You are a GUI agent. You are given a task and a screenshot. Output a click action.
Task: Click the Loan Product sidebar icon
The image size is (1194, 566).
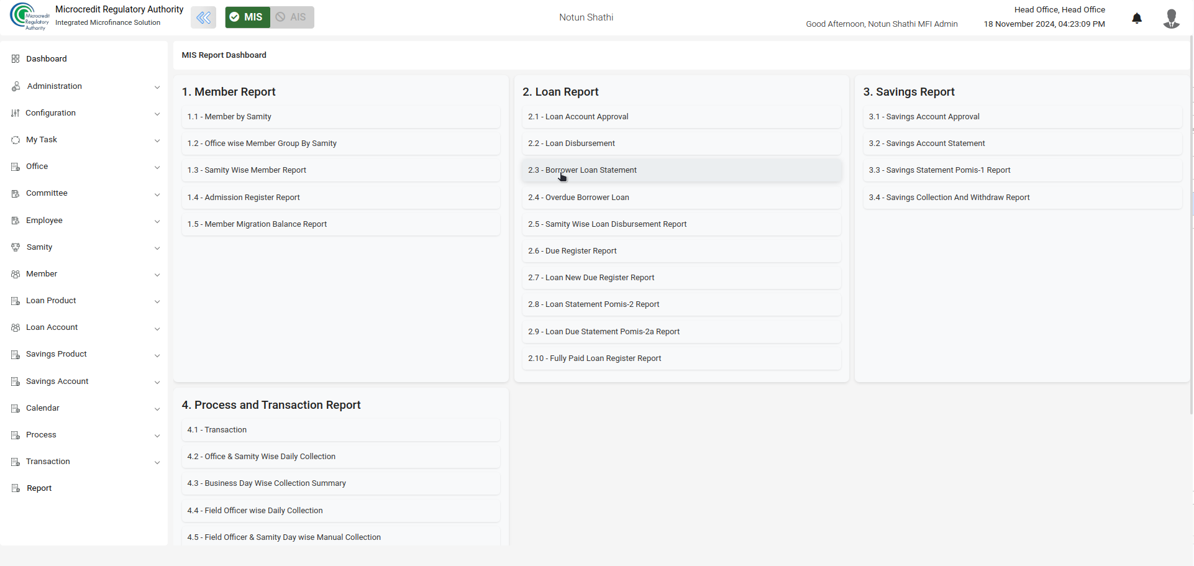click(16, 301)
